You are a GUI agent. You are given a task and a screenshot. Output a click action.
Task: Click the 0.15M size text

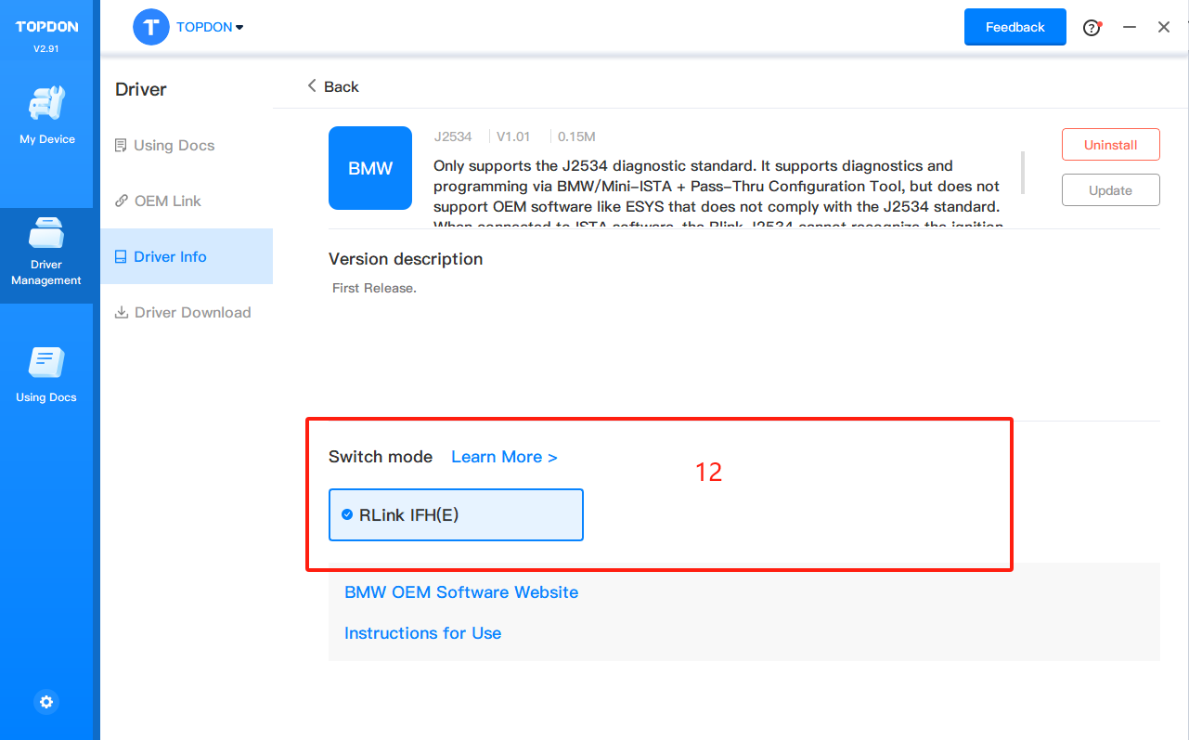coord(576,136)
